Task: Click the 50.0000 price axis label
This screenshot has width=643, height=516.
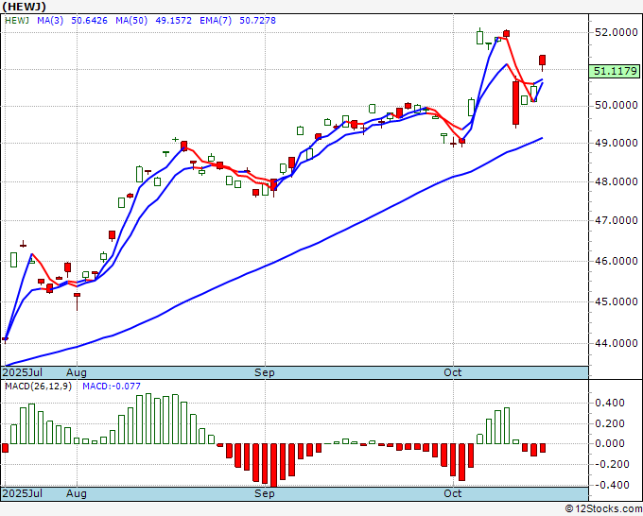Action: click(x=616, y=105)
